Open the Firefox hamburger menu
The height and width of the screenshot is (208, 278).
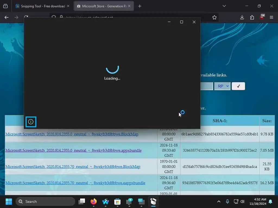click(271, 17)
